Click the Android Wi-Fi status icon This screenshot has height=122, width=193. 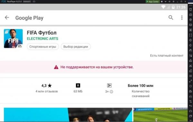[x=163, y=7]
